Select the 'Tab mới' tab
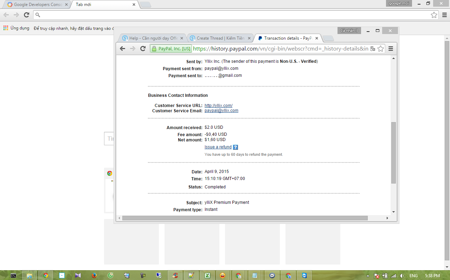Image resolution: width=450 pixels, height=280 pixels. pyautogui.click(x=105, y=5)
